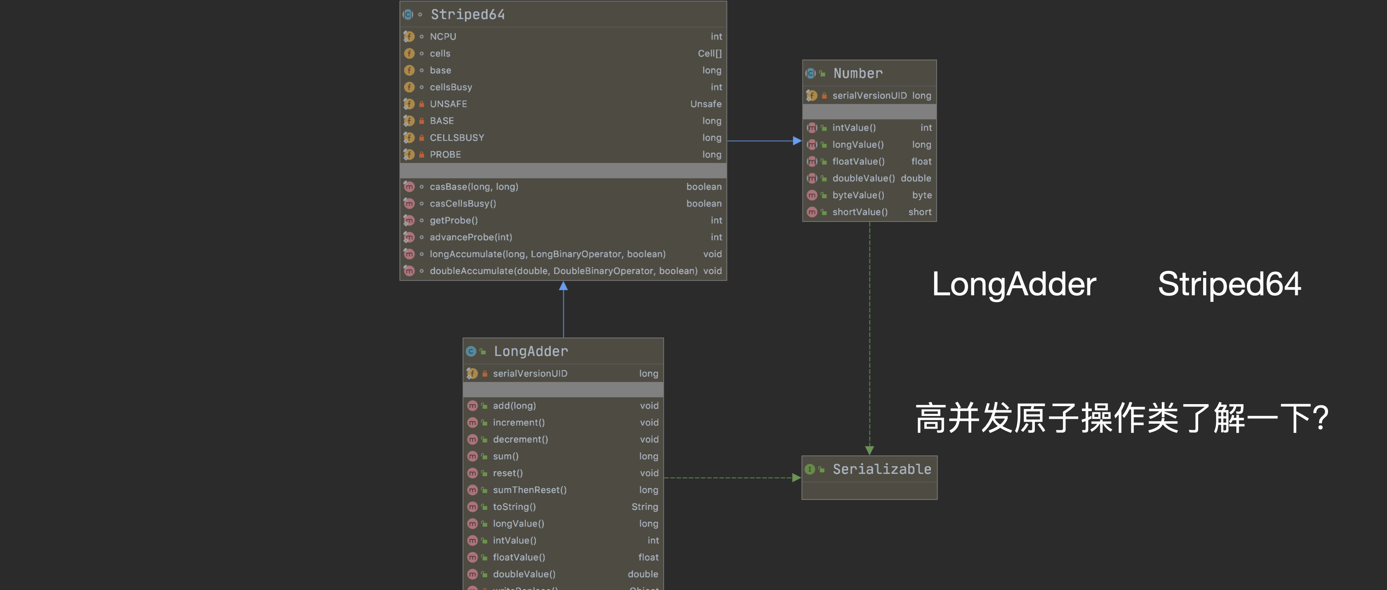The width and height of the screenshot is (1387, 590).
Task: Select the doubleAccumulate method row
Action: point(563,271)
